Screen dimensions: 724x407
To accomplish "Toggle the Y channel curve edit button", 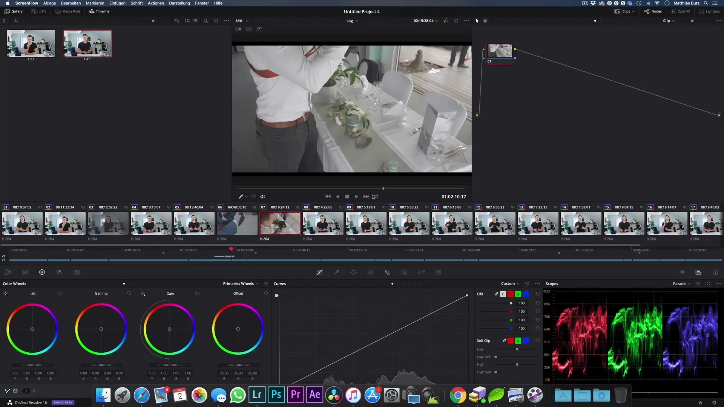I will pos(503,294).
